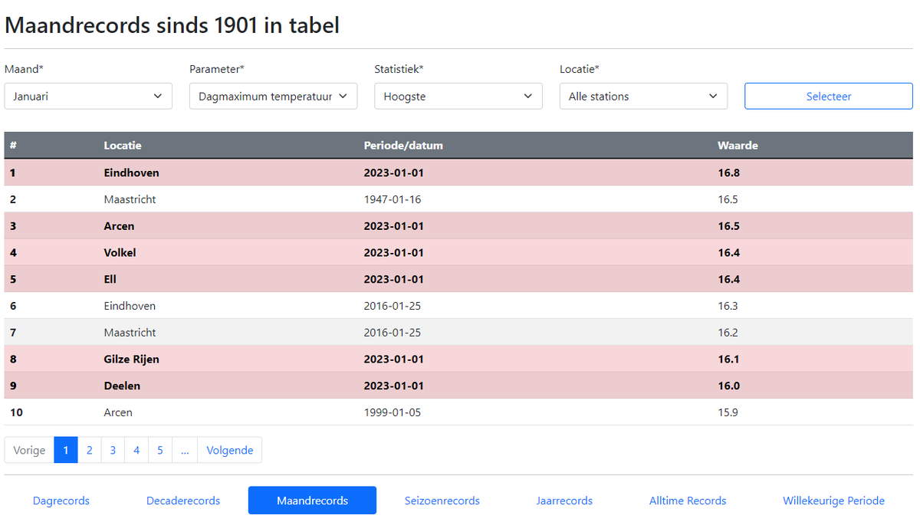This screenshot has width=920, height=522.
Task: Switch to the Dagrecords tab
Action: (x=61, y=500)
